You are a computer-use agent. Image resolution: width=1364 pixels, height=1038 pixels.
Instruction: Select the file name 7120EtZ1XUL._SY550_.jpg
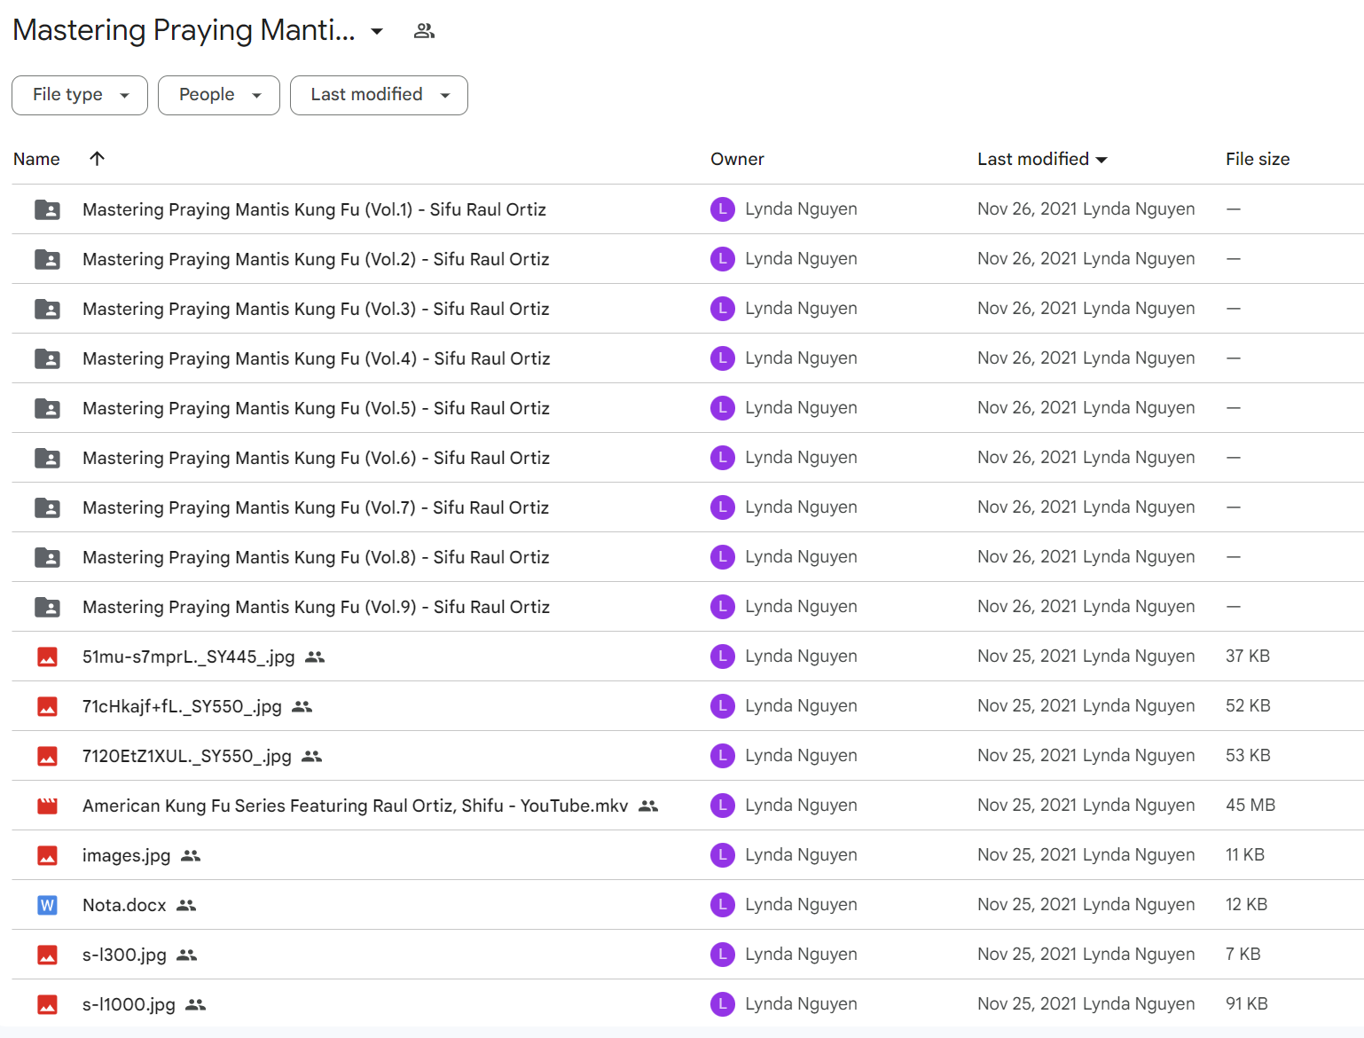click(187, 756)
